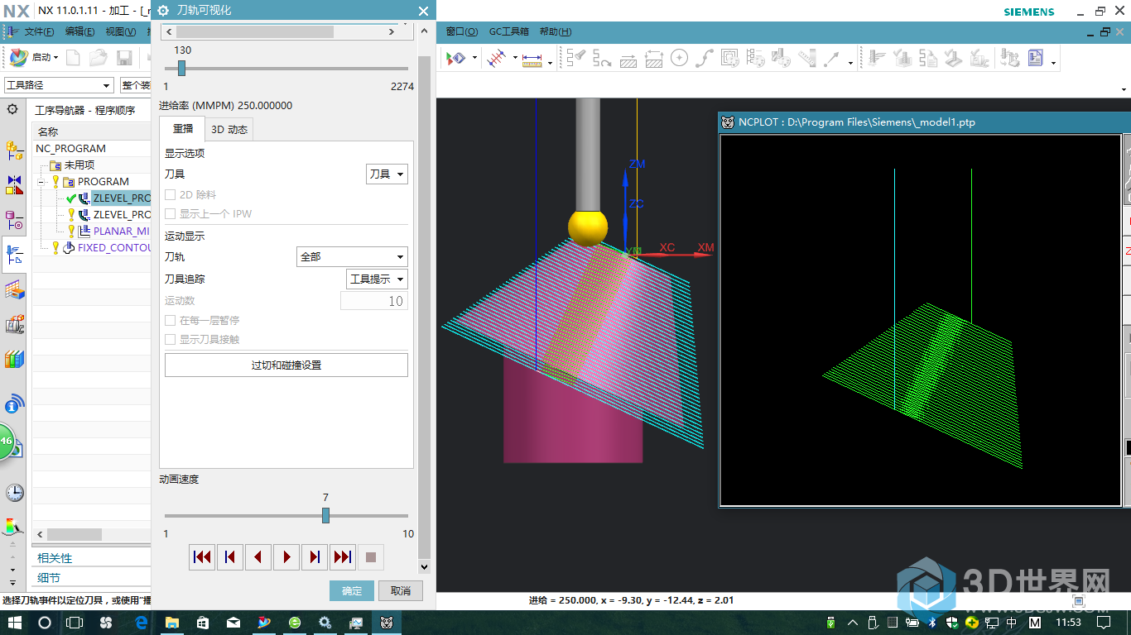The height and width of the screenshot is (635, 1131).
Task: Open the 编辑(E) menu
Action: (x=79, y=31)
